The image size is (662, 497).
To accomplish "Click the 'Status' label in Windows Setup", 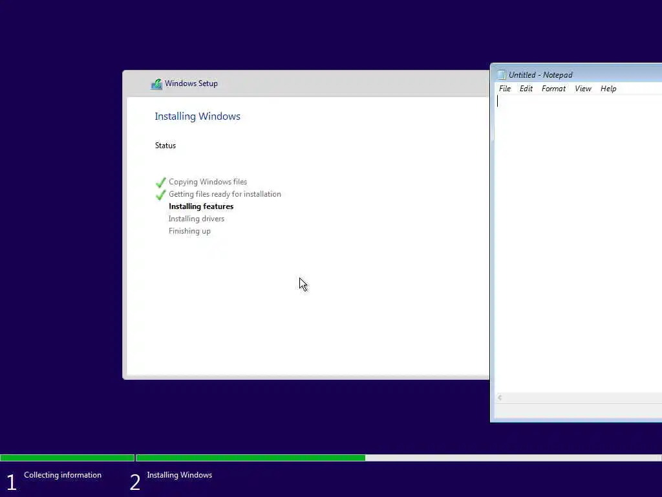I will click(x=165, y=146).
